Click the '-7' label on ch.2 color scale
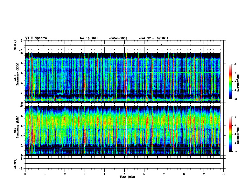The width and height of the screenshot is (252, 195). pos(235,126)
